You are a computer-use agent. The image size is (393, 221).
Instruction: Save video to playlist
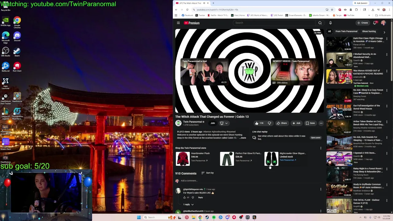point(310,123)
